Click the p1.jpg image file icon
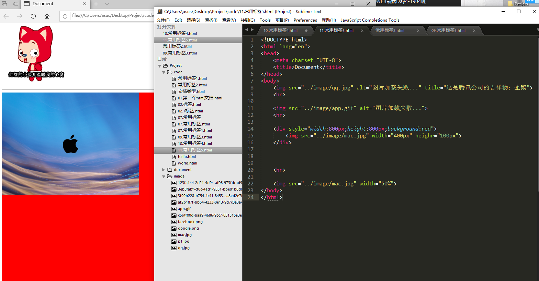Image resolution: width=539 pixels, height=281 pixels. pos(174,242)
